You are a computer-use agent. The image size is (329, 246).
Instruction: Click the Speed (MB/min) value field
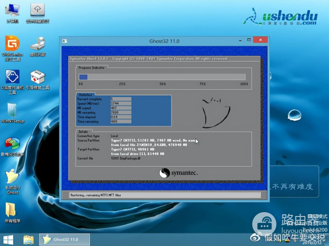click(x=121, y=103)
